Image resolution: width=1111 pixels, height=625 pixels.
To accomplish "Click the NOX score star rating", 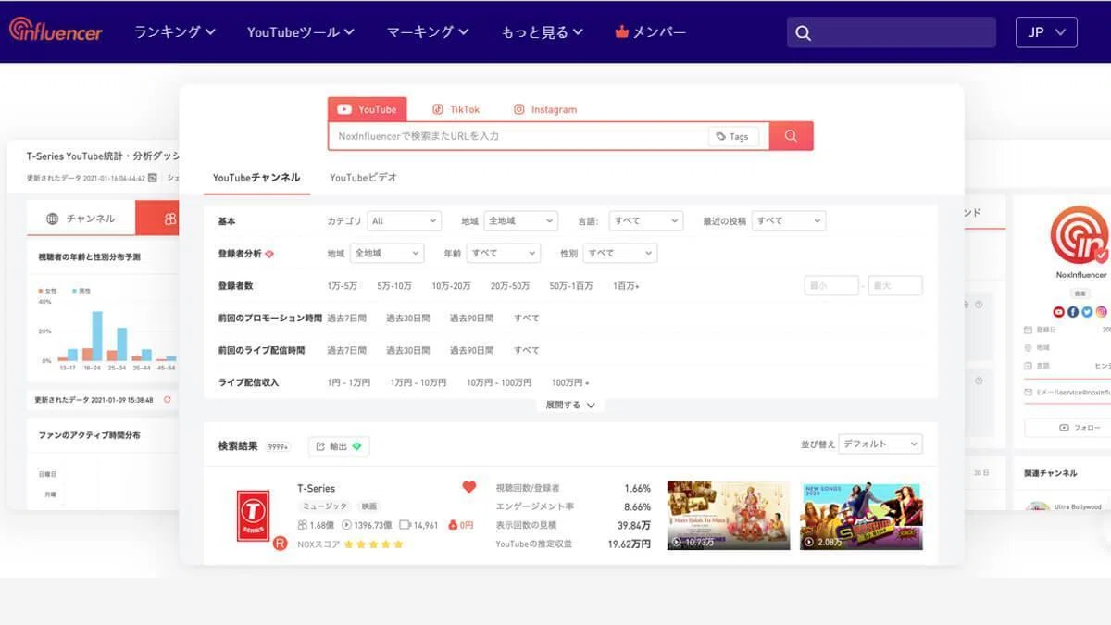I will (x=373, y=544).
